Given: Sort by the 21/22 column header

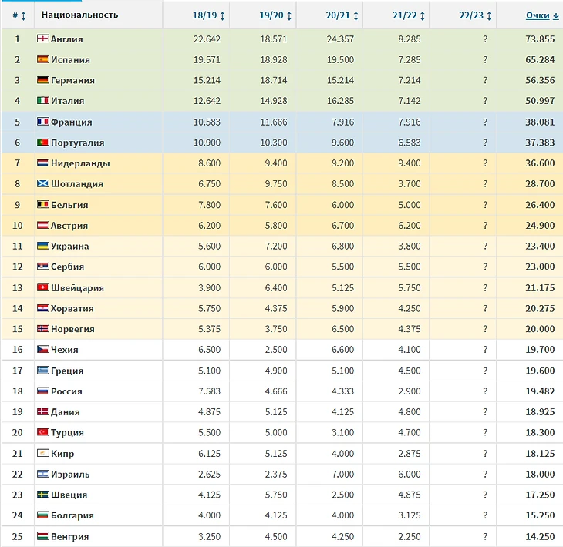Looking at the screenshot, I should pyautogui.click(x=407, y=15).
